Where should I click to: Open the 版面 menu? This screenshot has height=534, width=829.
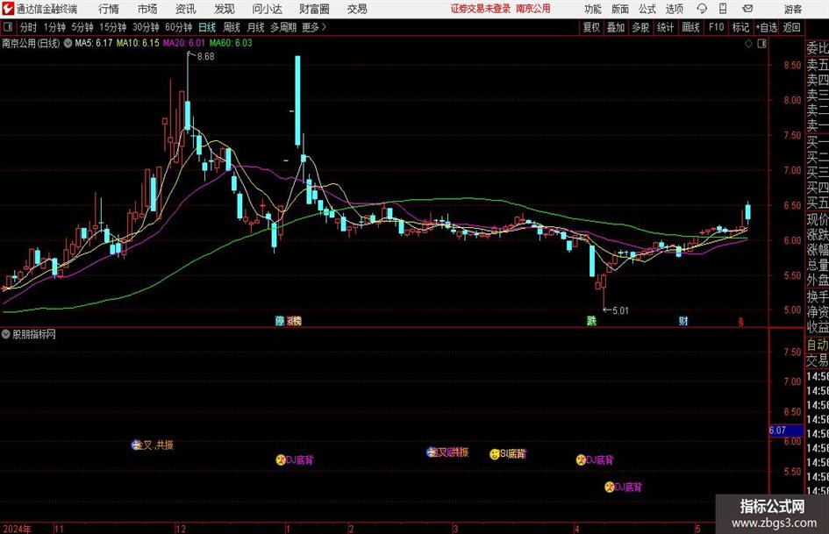pyautogui.click(x=619, y=9)
